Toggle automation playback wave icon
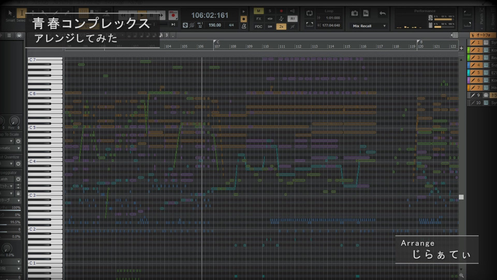This screenshot has width=497, height=280. pos(281,19)
